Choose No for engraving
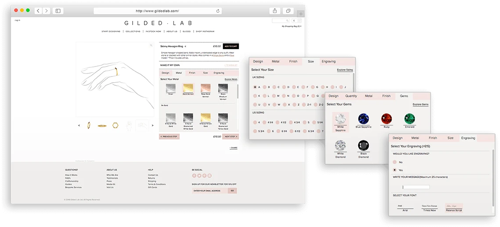The width and height of the screenshot is (500, 227). click(x=395, y=162)
